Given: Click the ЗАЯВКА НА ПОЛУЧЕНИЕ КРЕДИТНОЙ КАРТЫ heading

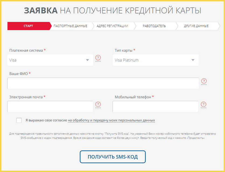Looking at the screenshot, I should pyautogui.click(x=113, y=11).
